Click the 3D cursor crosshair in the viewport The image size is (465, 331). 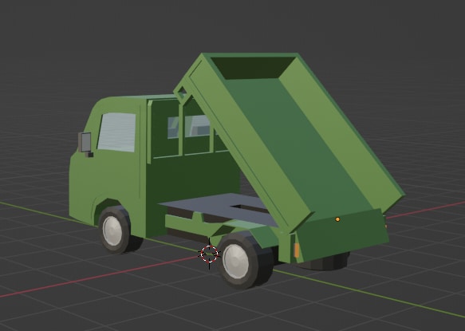click(209, 254)
